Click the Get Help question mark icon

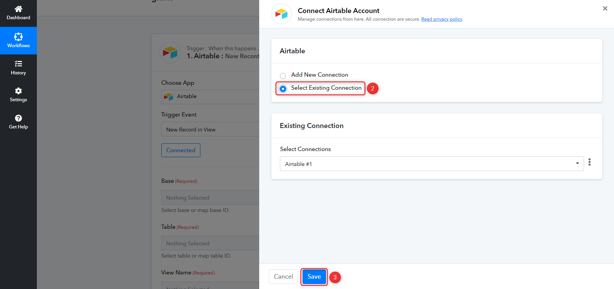click(18, 118)
